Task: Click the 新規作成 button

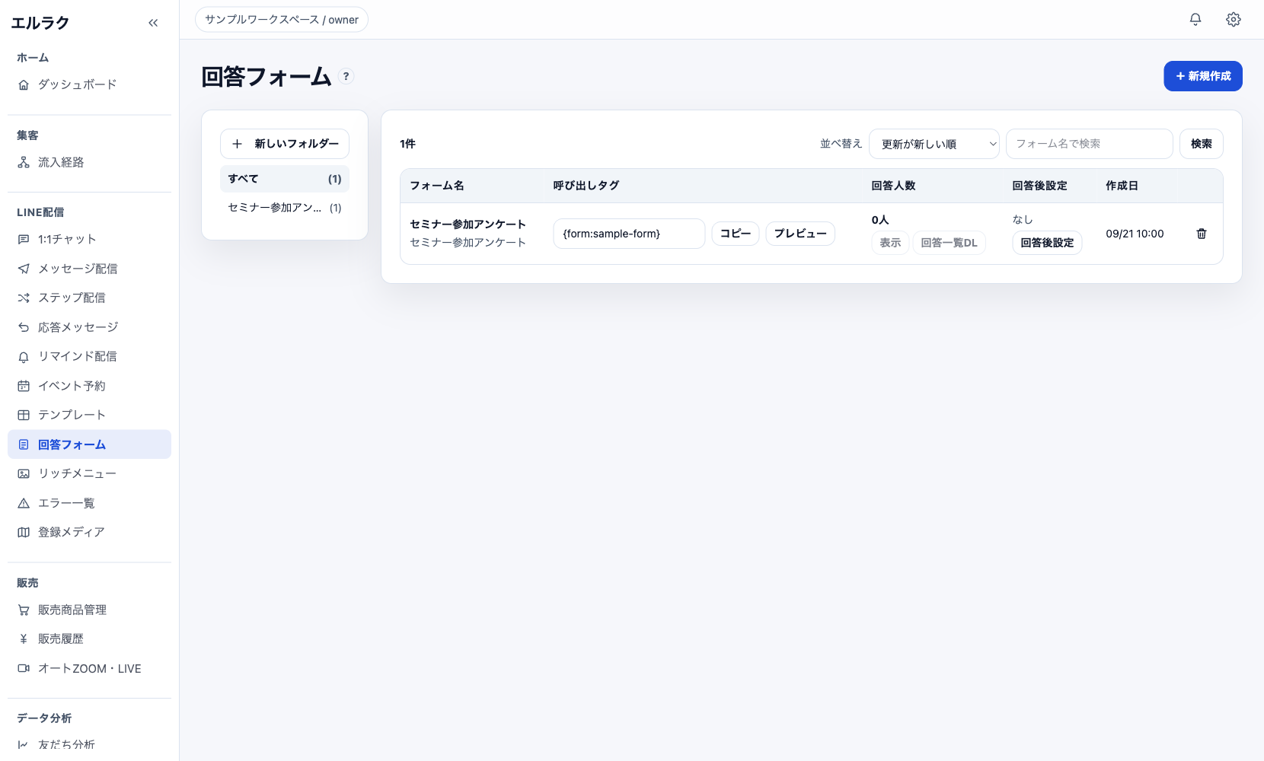Action: coord(1202,76)
